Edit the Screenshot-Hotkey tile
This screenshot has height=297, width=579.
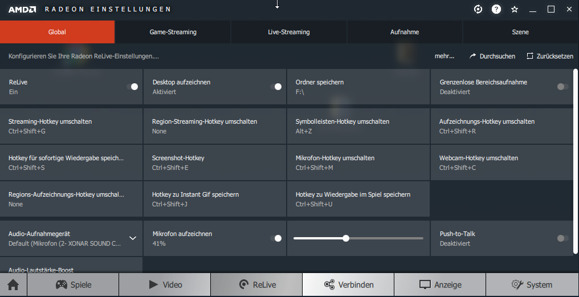pos(214,162)
